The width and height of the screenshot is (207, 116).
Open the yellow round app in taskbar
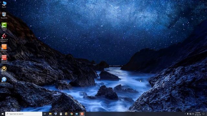(66, 114)
